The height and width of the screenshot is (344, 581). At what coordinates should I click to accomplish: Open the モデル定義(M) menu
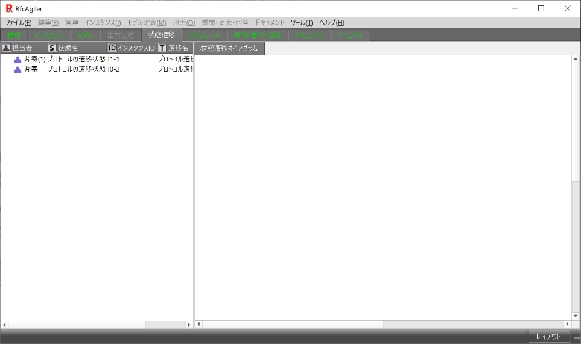[147, 22]
